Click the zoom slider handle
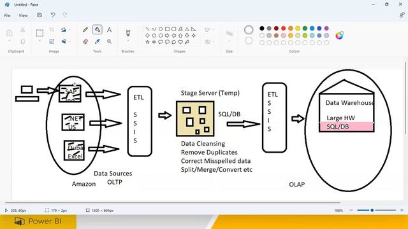This screenshot has width=408, height=229. [372, 211]
